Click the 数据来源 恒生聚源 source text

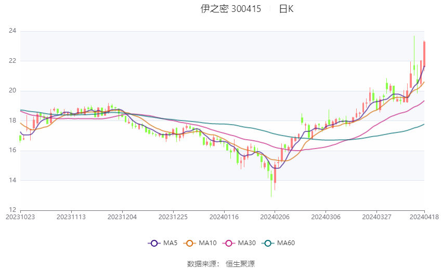click(221, 264)
